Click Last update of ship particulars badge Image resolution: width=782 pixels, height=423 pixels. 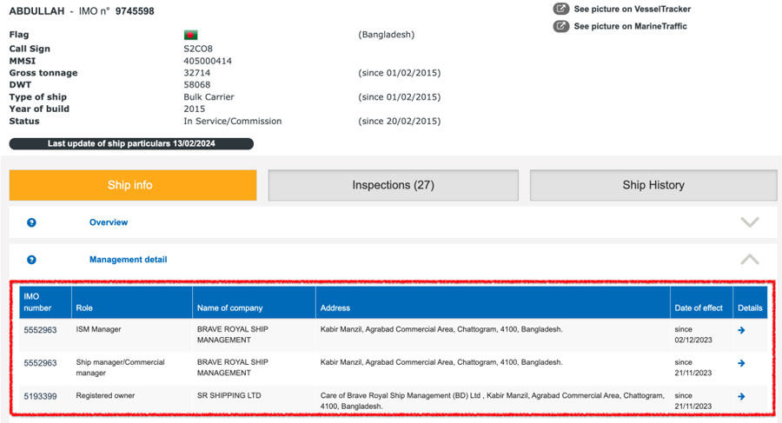(131, 143)
